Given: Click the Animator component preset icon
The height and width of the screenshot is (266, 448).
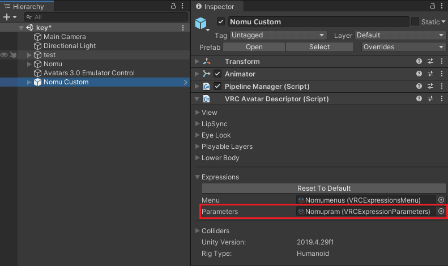Looking at the screenshot, I should 430,74.
